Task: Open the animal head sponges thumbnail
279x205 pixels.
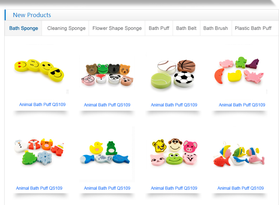Action: click(x=107, y=74)
